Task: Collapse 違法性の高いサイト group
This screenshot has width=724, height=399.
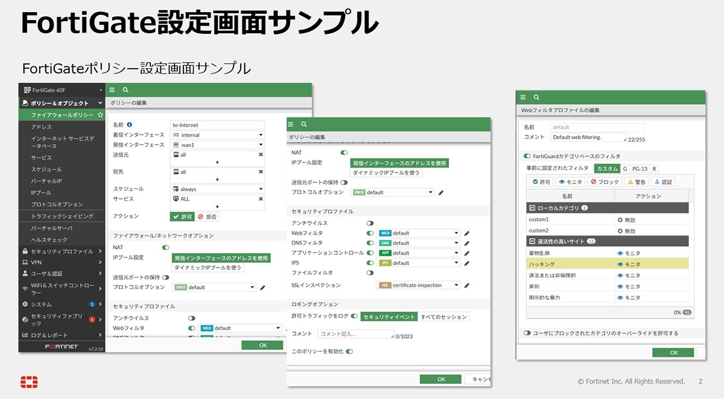Action: click(532, 241)
